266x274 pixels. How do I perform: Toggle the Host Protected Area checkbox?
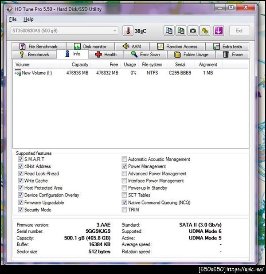[20, 188]
